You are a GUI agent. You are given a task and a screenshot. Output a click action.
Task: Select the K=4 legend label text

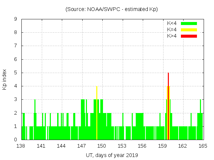(x=172, y=30)
